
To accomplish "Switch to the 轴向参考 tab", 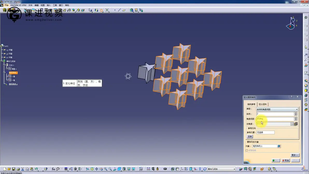I will [x=251, y=104].
